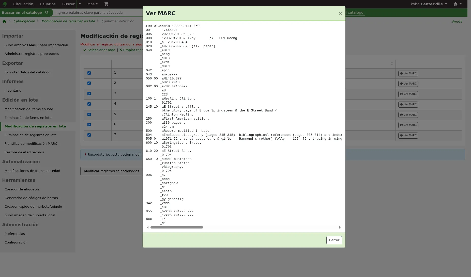The height and width of the screenshot is (277, 471).
Task: Click the table column sort arrows icon
Action: click(x=392, y=63)
